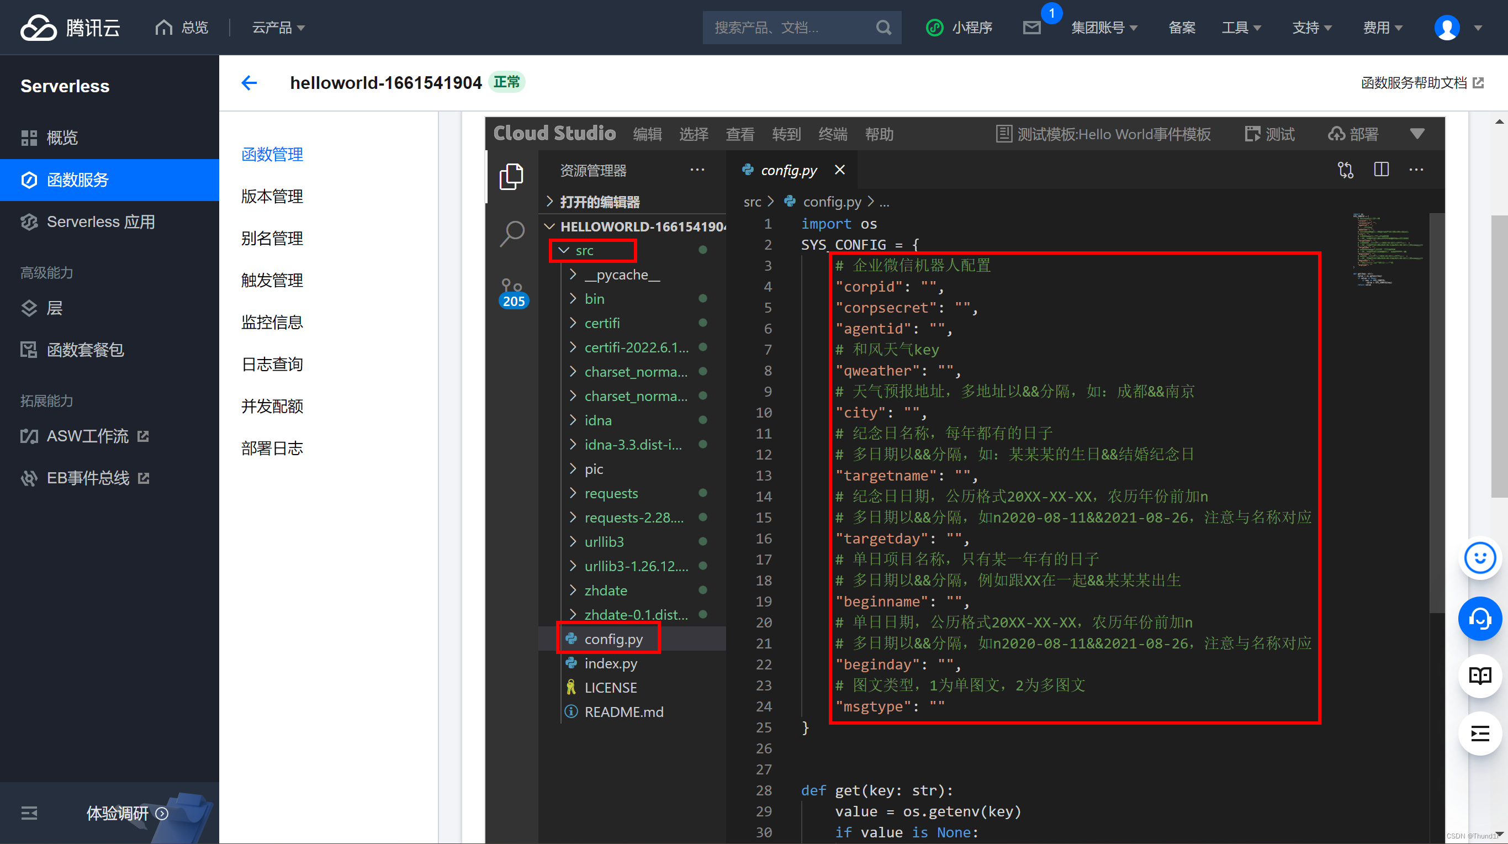
Task: Open LICENSE file
Action: (632, 688)
